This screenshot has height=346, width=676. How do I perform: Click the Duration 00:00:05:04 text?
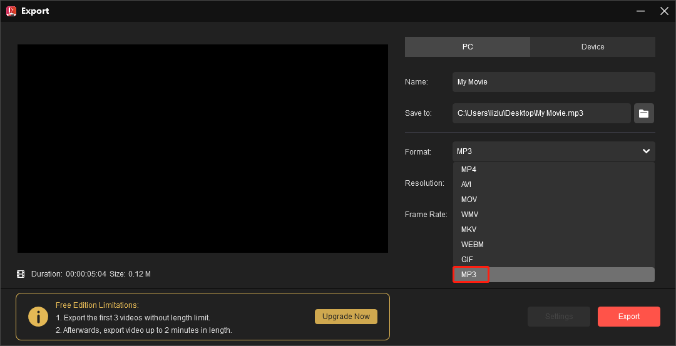[69, 274]
